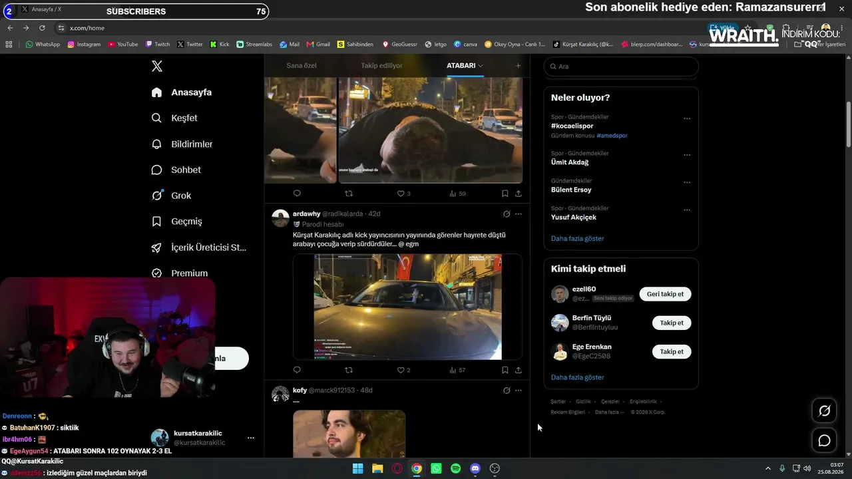
Task: Like the post showing 3 likes
Action: [x=403, y=194]
